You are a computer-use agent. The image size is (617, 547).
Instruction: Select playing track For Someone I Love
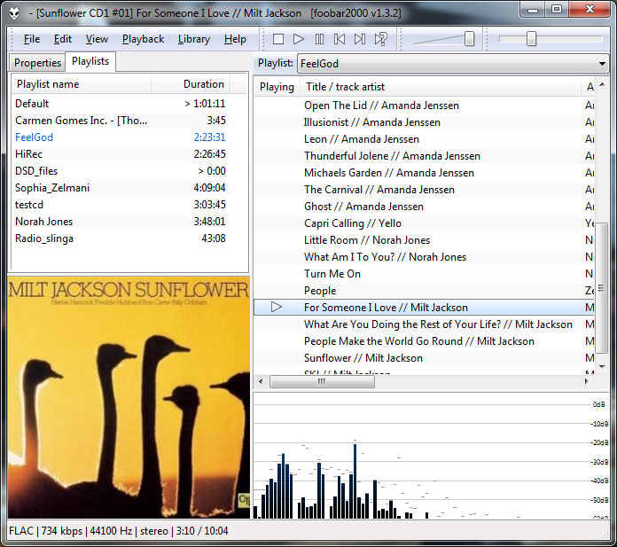click(424, 308)
